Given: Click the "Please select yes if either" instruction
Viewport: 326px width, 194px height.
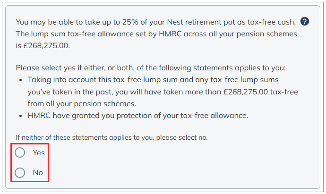Looking at the screenshot, I should coord(151,68).
